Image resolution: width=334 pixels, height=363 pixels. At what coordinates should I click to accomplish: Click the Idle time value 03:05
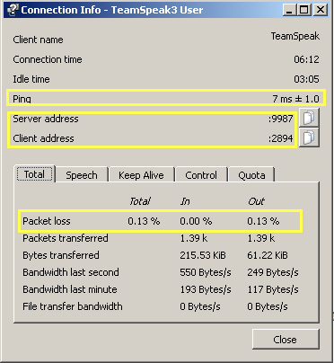click(306, 79)
